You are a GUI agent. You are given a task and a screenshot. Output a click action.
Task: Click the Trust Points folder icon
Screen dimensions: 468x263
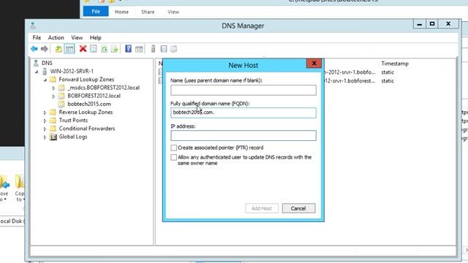pos(53,120)
